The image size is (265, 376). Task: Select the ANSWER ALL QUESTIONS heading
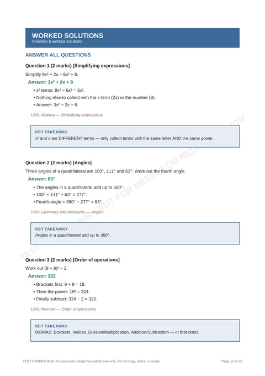[x=58, y=55]
